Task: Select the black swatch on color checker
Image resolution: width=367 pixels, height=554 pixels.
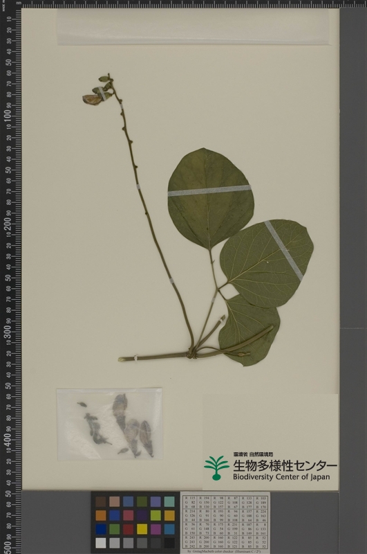Action: (x=169, y=543)
